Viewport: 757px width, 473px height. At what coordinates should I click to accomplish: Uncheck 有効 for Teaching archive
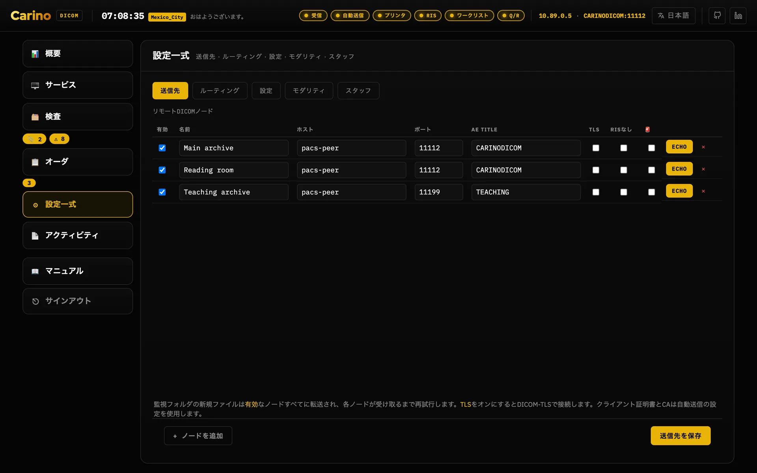[x=162, y=192]
